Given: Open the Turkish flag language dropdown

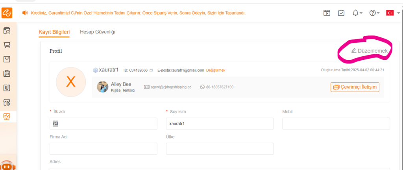Looking at the screenshot, I should (393, 13).
